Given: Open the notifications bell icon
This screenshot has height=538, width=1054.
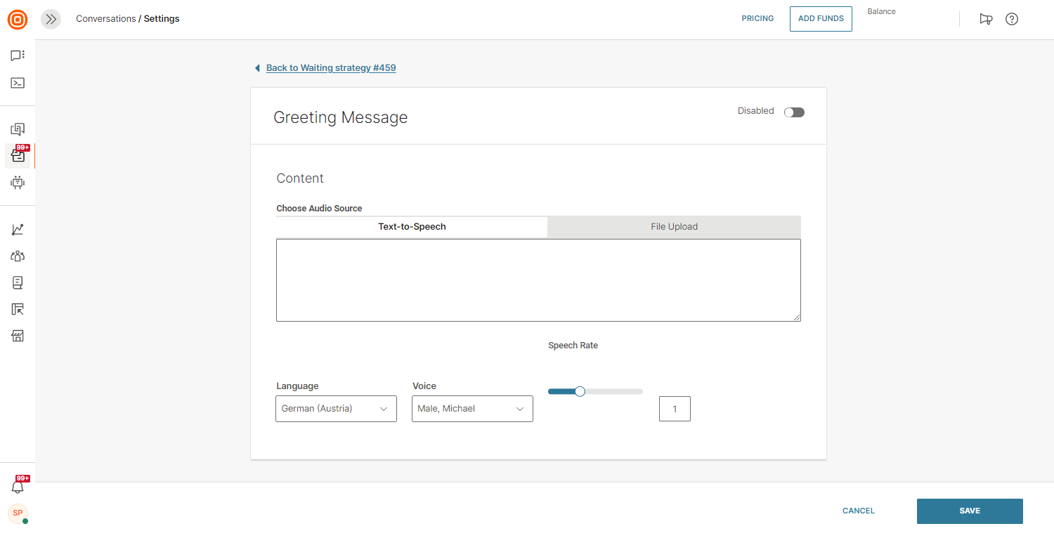Looking at the screenshot, I should tap(18, 487).
